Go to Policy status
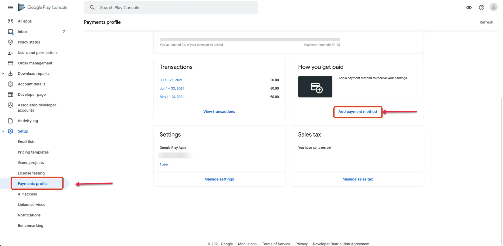 pyautogui.click(x=29, y=42)
